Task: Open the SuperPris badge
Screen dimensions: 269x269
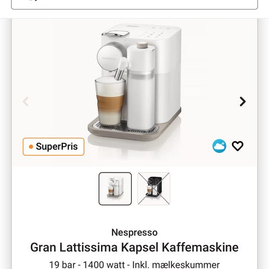Action: click(53, 147)
